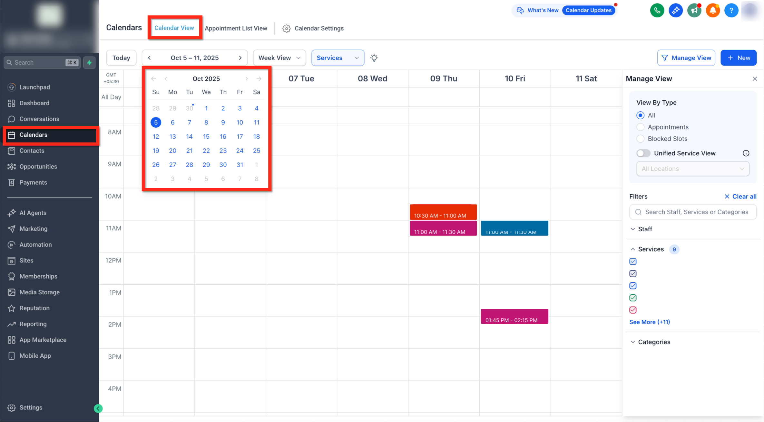Image resolution: width=764 pixels, height=422 pixels.
Task: Open the orange notifications bell
Action: click(x=713, y=10)
